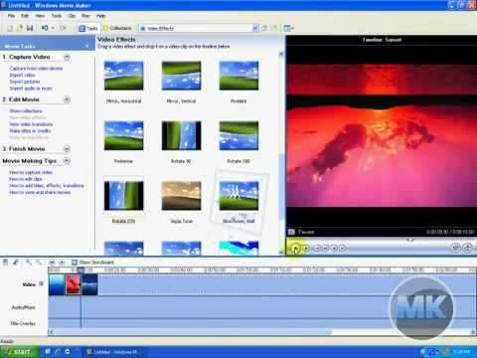Click the Show collections link
This screenshot has width=477, height=358.
click(x=26, y=110)
